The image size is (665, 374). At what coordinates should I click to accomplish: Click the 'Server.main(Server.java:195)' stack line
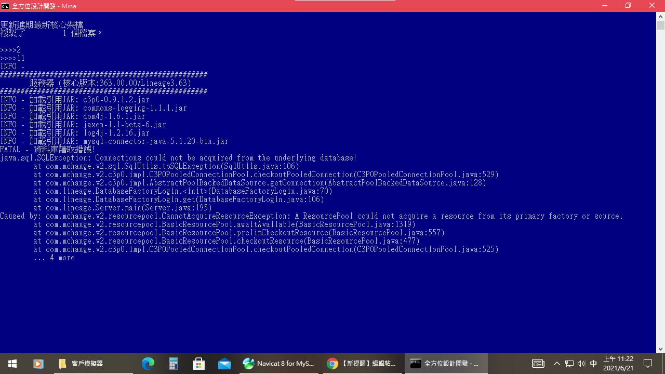(123, 208)
